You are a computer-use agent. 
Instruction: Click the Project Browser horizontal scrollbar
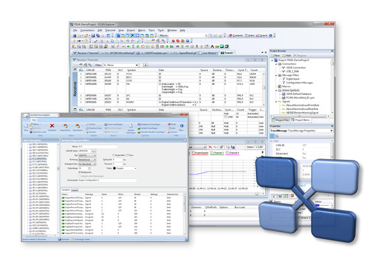pos(300,116)
